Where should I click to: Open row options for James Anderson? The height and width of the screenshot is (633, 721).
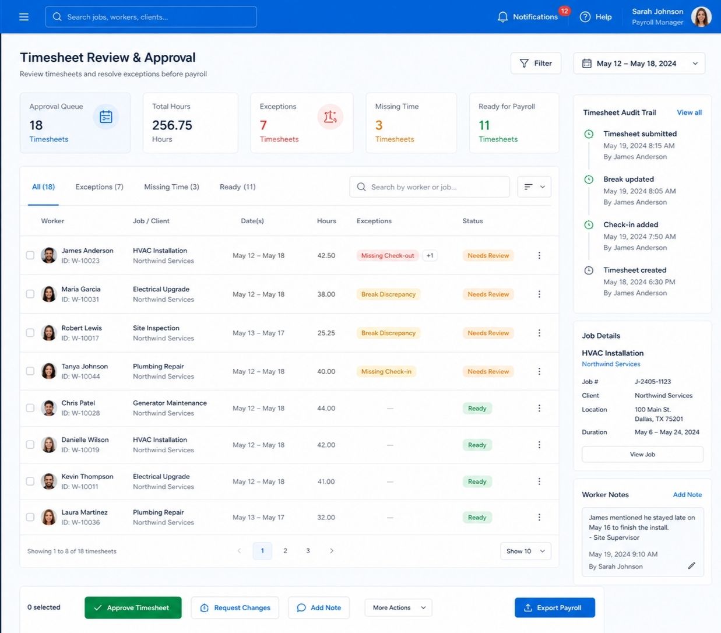(539, 255)
